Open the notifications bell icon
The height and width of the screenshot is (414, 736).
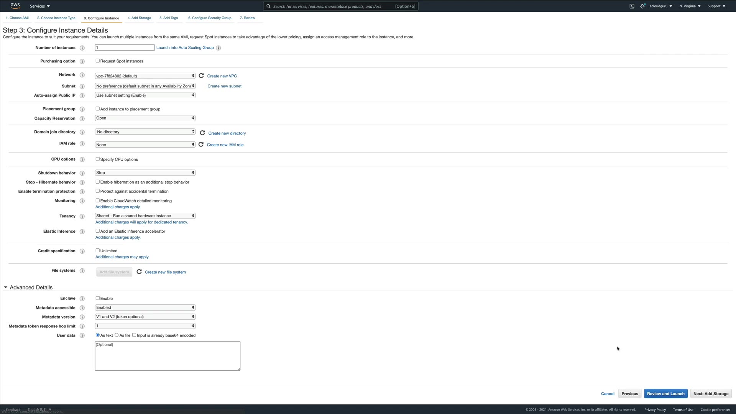pyautogui.click(x=642, y=6)
